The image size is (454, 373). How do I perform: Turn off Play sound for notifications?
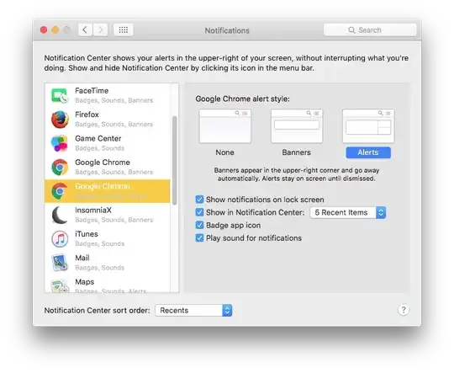tap(199, 237)
